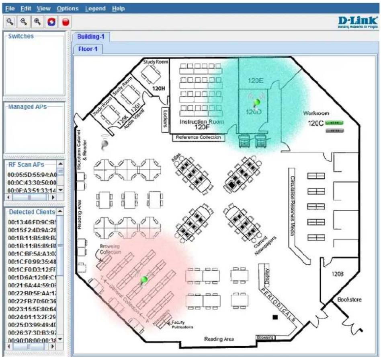Select detected client 00:1C:F0:99:35
This screenshot has height=357, width=381.
tap(32, 262)
